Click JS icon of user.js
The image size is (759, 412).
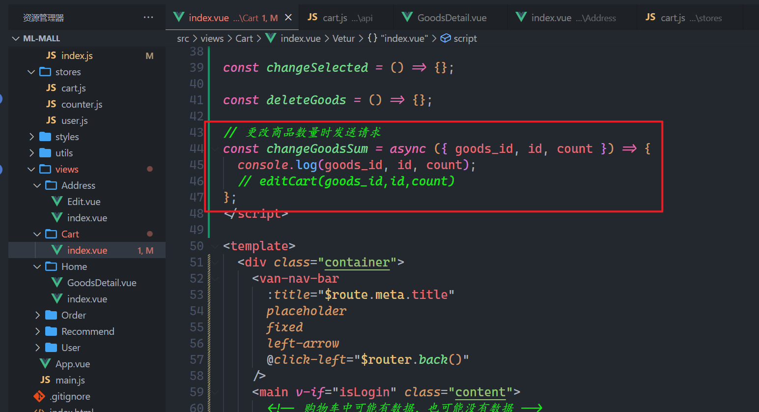coord(51,120)
